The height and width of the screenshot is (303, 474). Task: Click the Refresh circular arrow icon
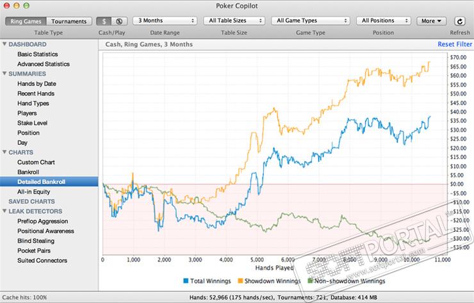click(x=459, y=21)
